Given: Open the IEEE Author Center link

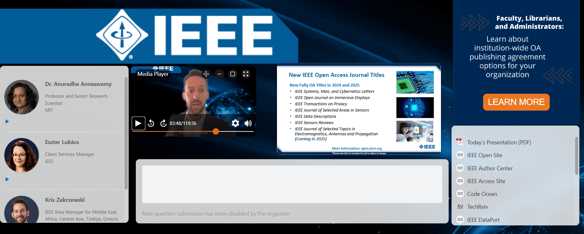Looking at the screenshot, I should [490, 168].
